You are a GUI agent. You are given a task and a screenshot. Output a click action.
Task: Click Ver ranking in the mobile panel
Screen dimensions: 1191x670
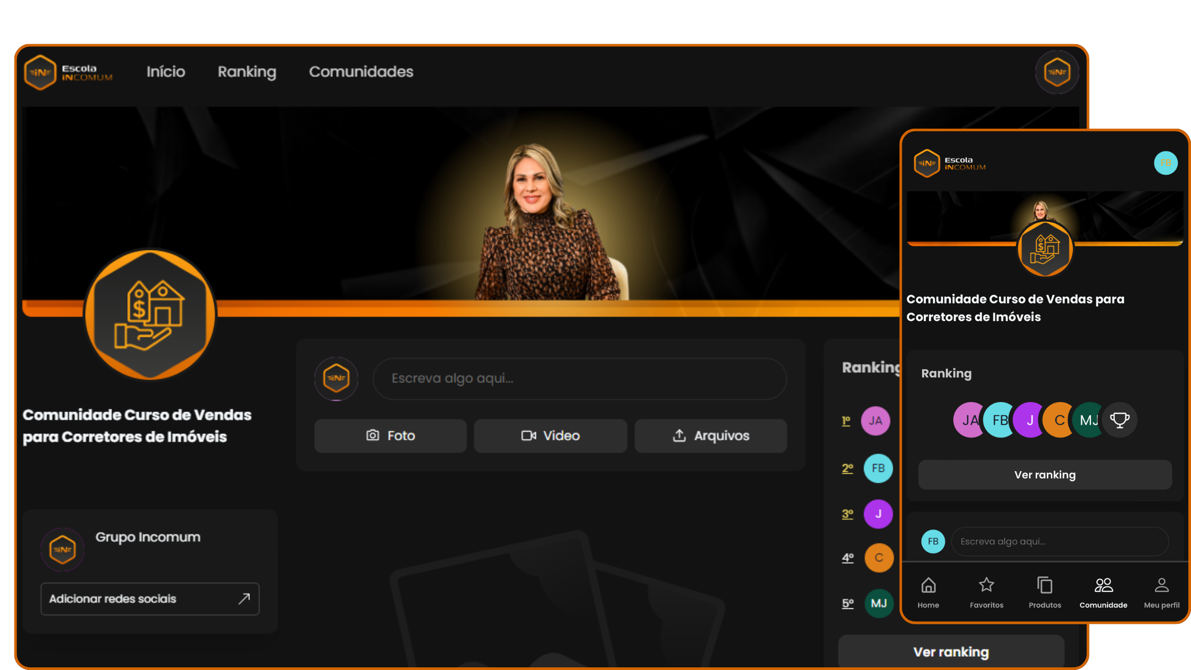1044,475
